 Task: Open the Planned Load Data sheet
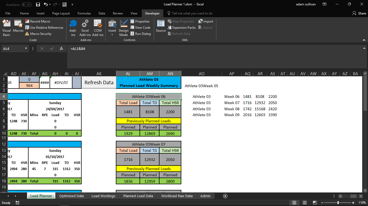point(138,196)
